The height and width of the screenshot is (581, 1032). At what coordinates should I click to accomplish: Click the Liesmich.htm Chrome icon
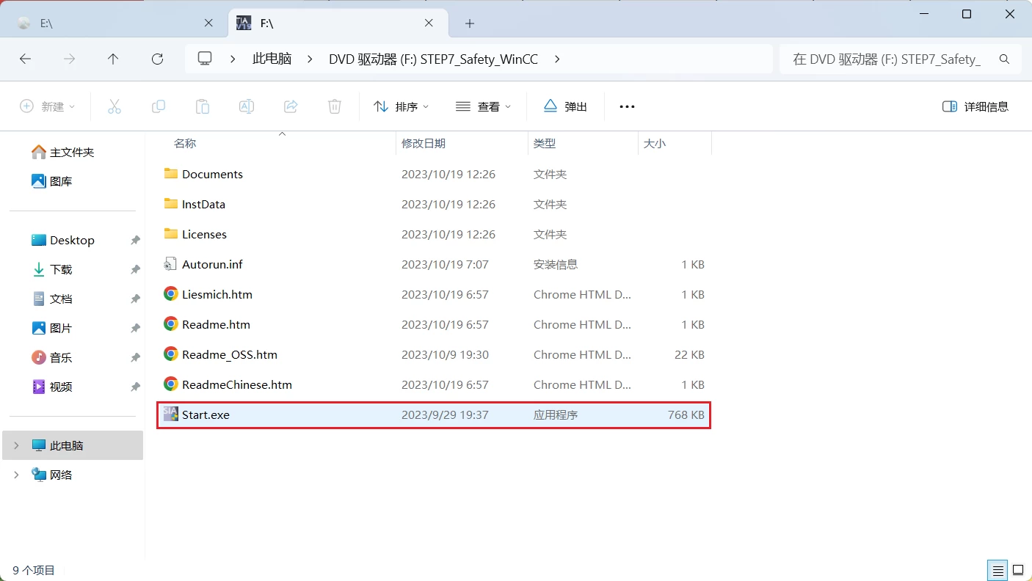coord(171,294)
